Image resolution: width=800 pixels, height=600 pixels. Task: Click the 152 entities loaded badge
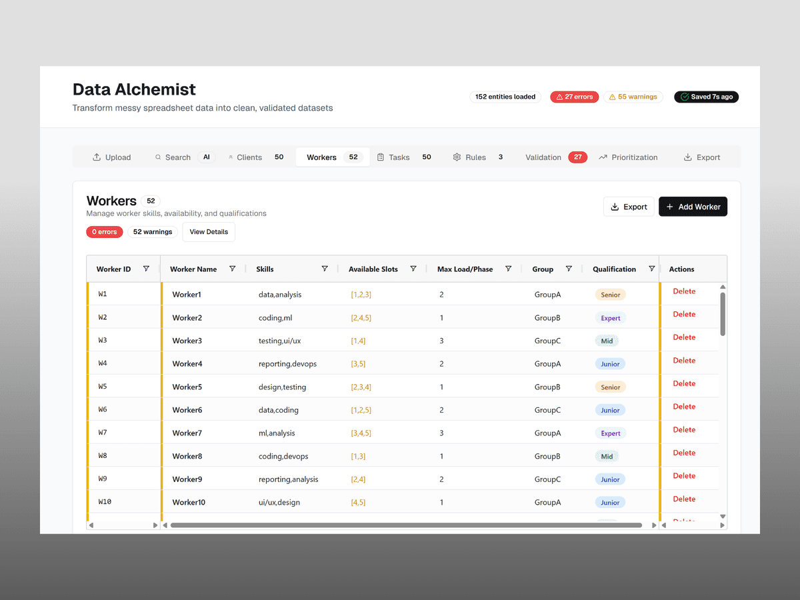[505, 97]
